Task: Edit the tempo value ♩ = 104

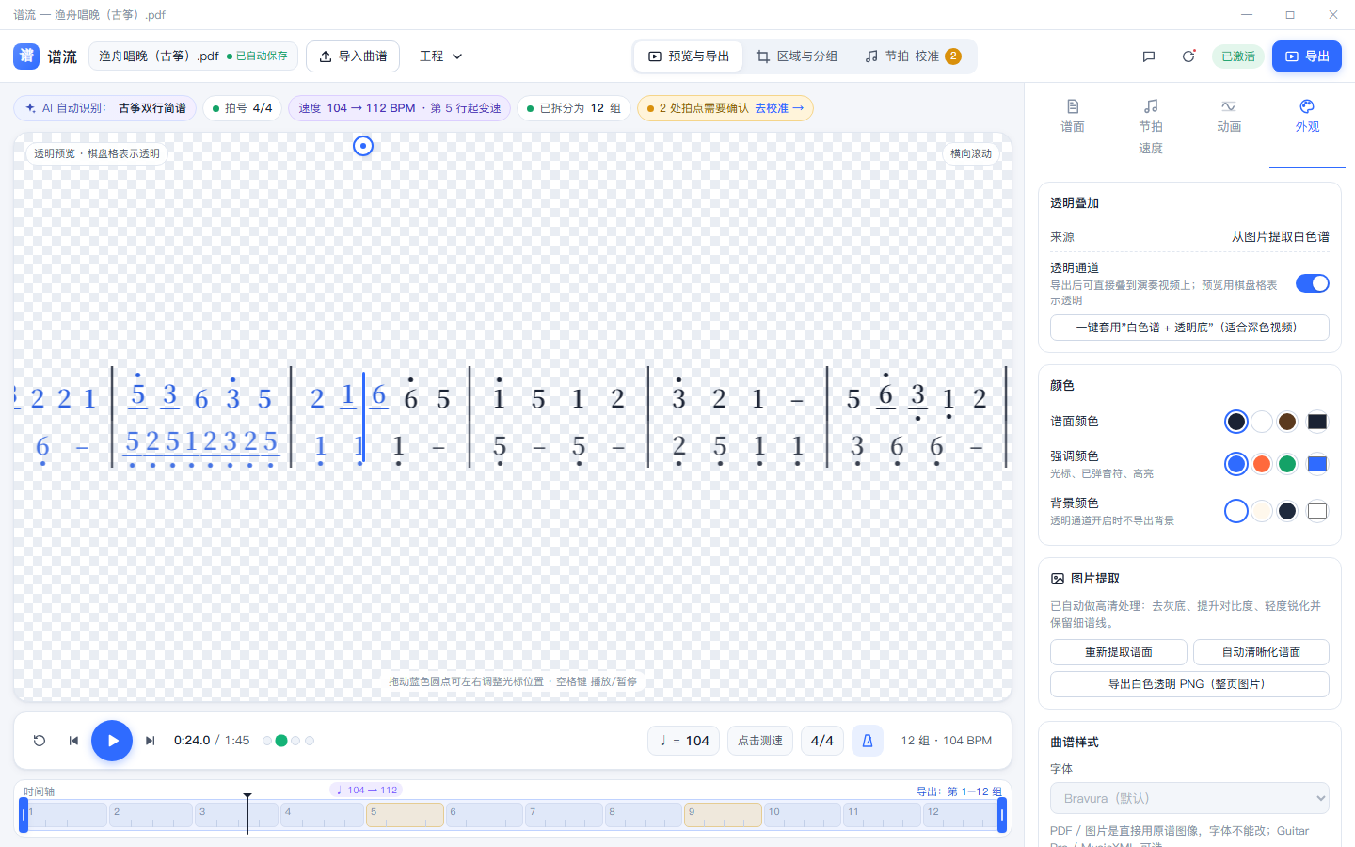Action: pyautogui.click(x=684, y=741)
